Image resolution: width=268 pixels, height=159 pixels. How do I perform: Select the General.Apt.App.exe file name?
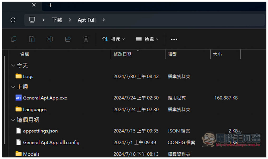45,98
